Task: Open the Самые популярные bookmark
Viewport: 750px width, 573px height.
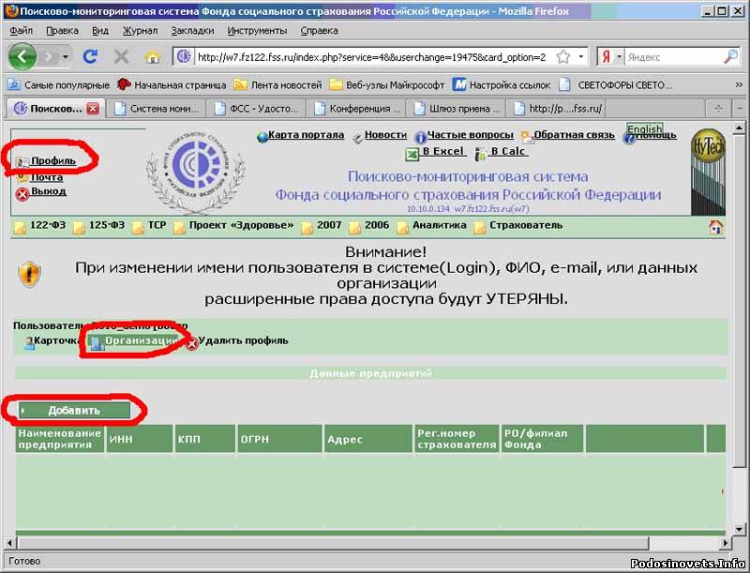Action: (59, 85)
